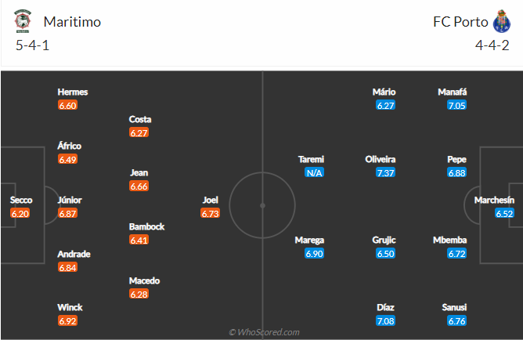The height and width of the screenshot is (340, 523).
Task: Select Pepe's 6.88 rating badge
Action: point(456,173)
